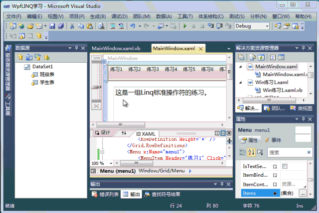
Task: Sort properties alphabetically A-Z icon
Action: click(251, 152)
